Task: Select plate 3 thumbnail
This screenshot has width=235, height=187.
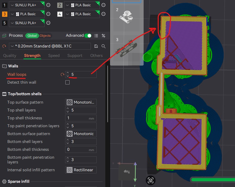Action: click(127, 48)
